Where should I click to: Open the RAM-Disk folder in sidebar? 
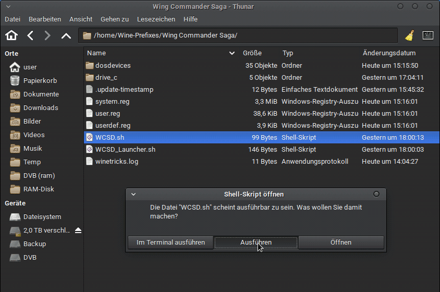point(32,189)
